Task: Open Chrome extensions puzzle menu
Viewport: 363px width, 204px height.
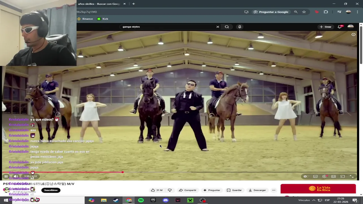Action: click(x=326, y=12)
